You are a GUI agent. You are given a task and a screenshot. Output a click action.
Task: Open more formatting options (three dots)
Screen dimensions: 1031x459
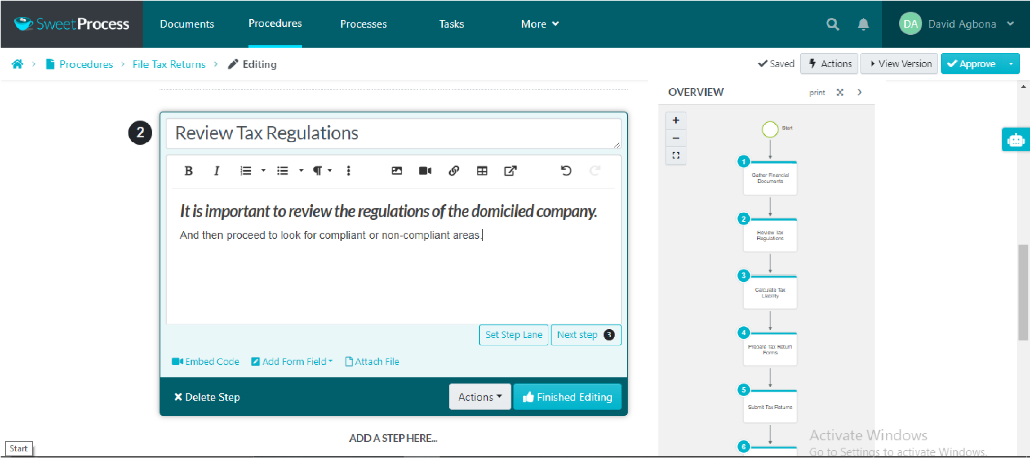click(x=348, y=171)
